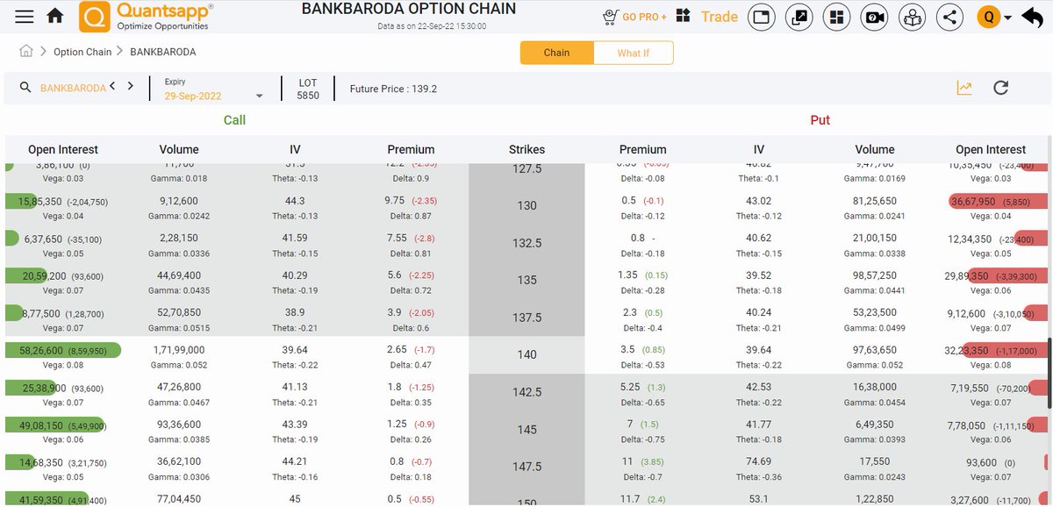Open the learning reader icon

pos(913,17)
